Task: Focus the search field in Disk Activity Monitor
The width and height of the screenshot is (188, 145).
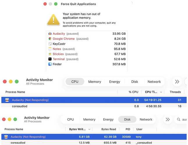Action: (x=181, y=119)
